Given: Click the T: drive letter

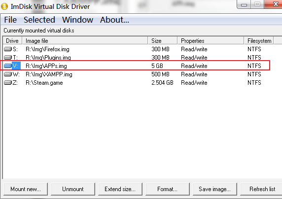Looking at the screenshot, I should point(15,58).
